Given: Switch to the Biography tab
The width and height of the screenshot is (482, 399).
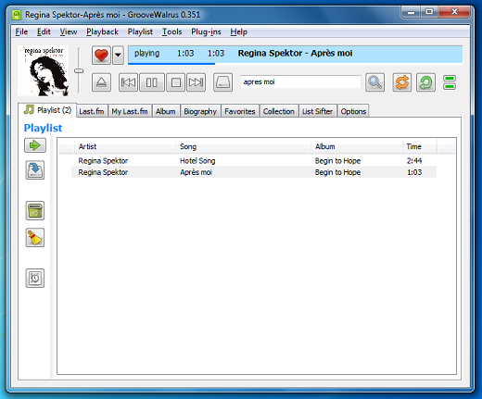Looking at the screenshot, I should click(x=200, y=111).
